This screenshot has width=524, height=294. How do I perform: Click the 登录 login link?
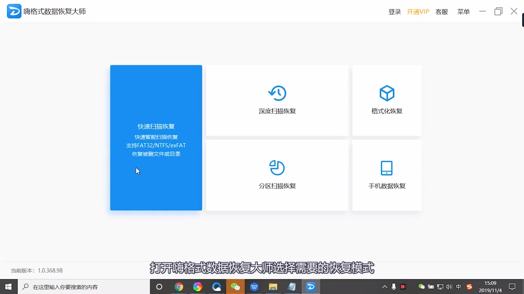click(395, 12)
